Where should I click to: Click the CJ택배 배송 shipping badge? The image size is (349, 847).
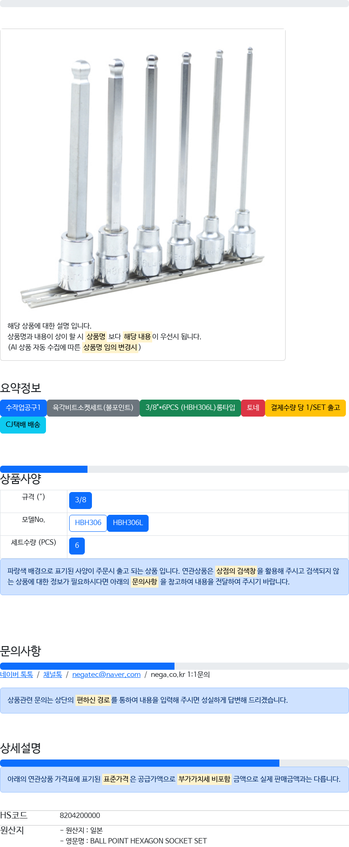pyautogui.click(x=23, y=425)
